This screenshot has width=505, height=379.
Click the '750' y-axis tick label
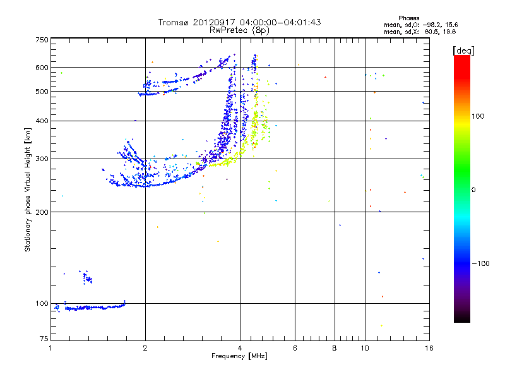point(42,40)
